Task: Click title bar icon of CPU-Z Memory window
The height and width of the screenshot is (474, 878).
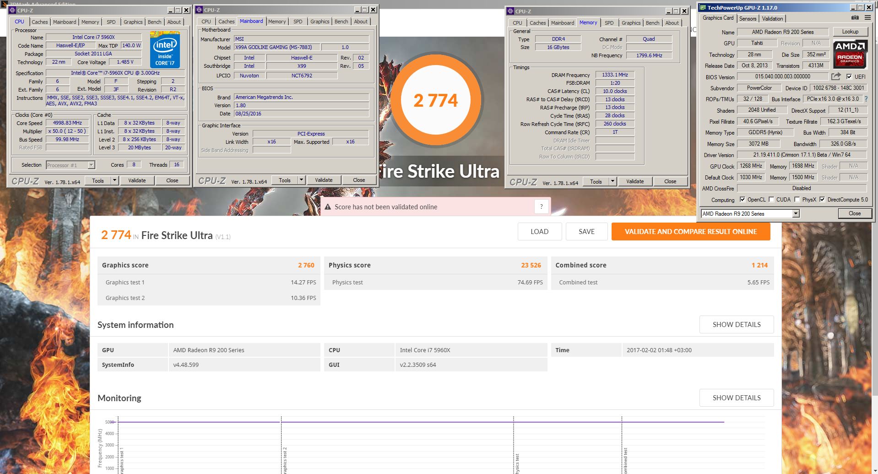Action: tap(511, 11)
